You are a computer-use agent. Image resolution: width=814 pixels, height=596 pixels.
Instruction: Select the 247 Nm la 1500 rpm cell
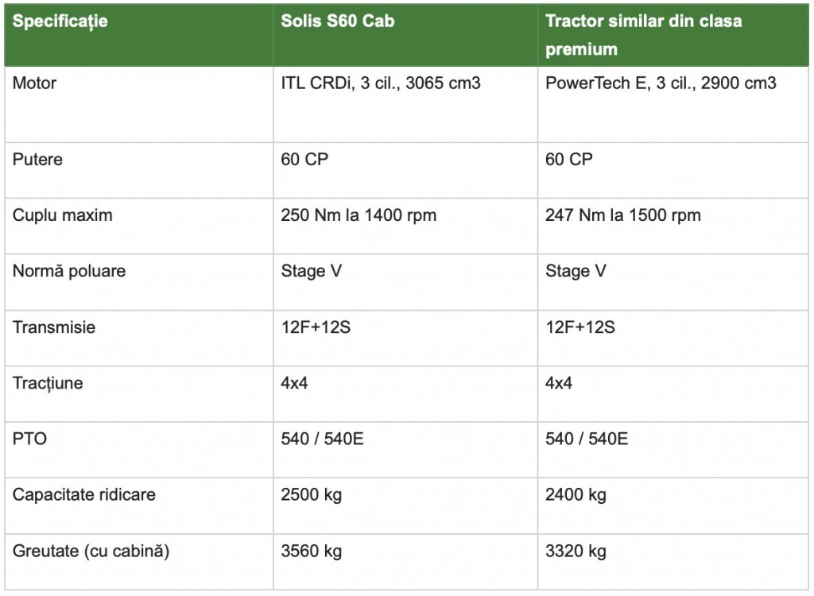coord(623,215)
